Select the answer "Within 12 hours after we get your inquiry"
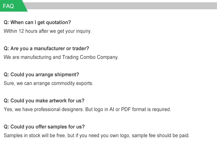217x145 pixels. pyautogui.click(x=47, y=31)
